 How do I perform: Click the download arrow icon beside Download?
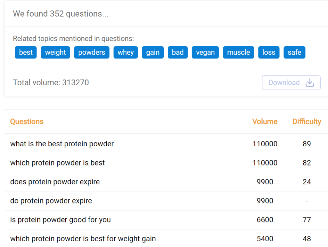309,82
